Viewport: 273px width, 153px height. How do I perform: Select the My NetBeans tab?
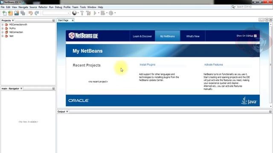tap(168, 36)
